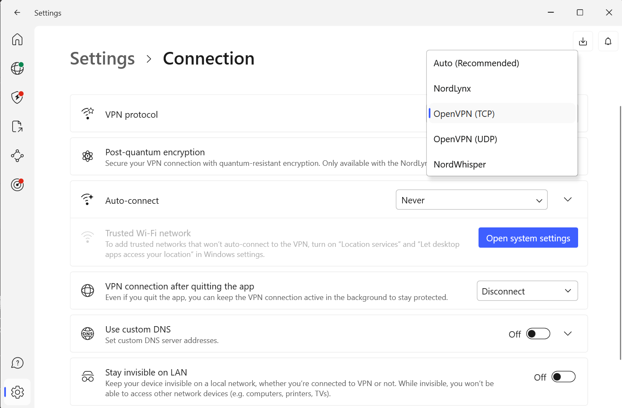Open the Auto-connect Never dropdown
The image size is (622, 408).
[471, 200]
